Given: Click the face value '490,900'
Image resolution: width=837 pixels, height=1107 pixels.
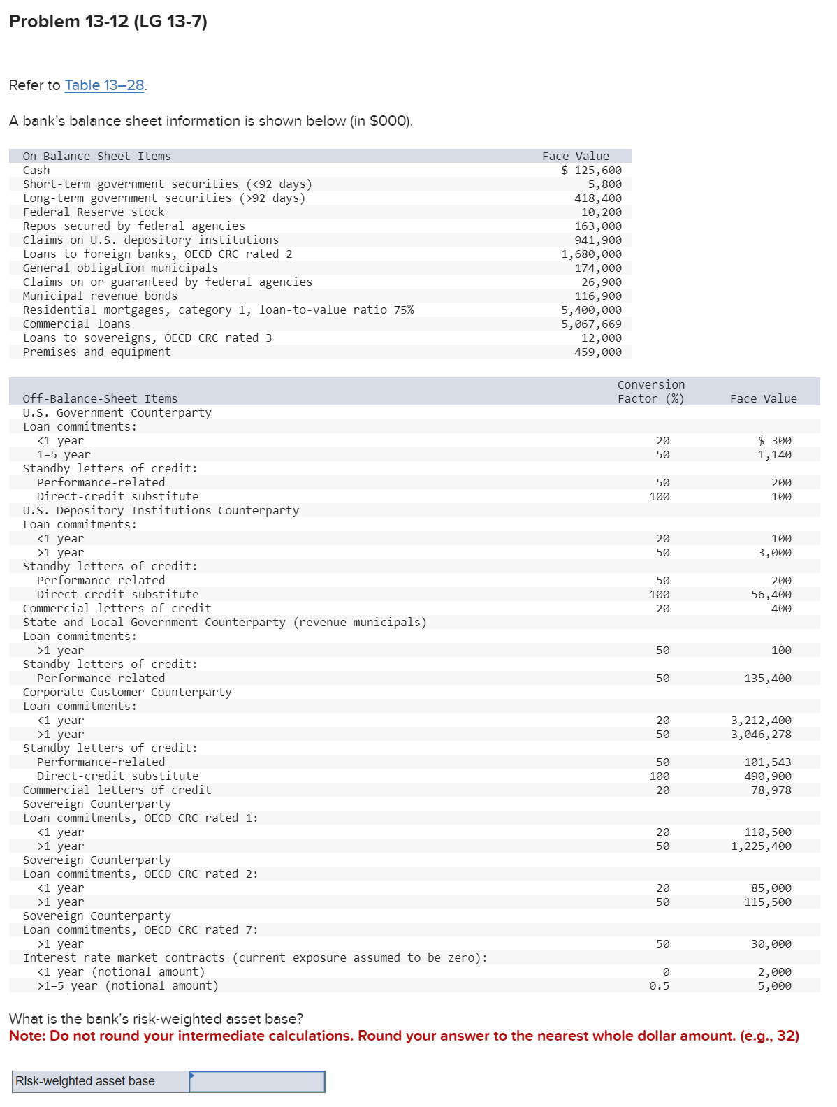Looking at the screenshot, I should pos(768,776).
